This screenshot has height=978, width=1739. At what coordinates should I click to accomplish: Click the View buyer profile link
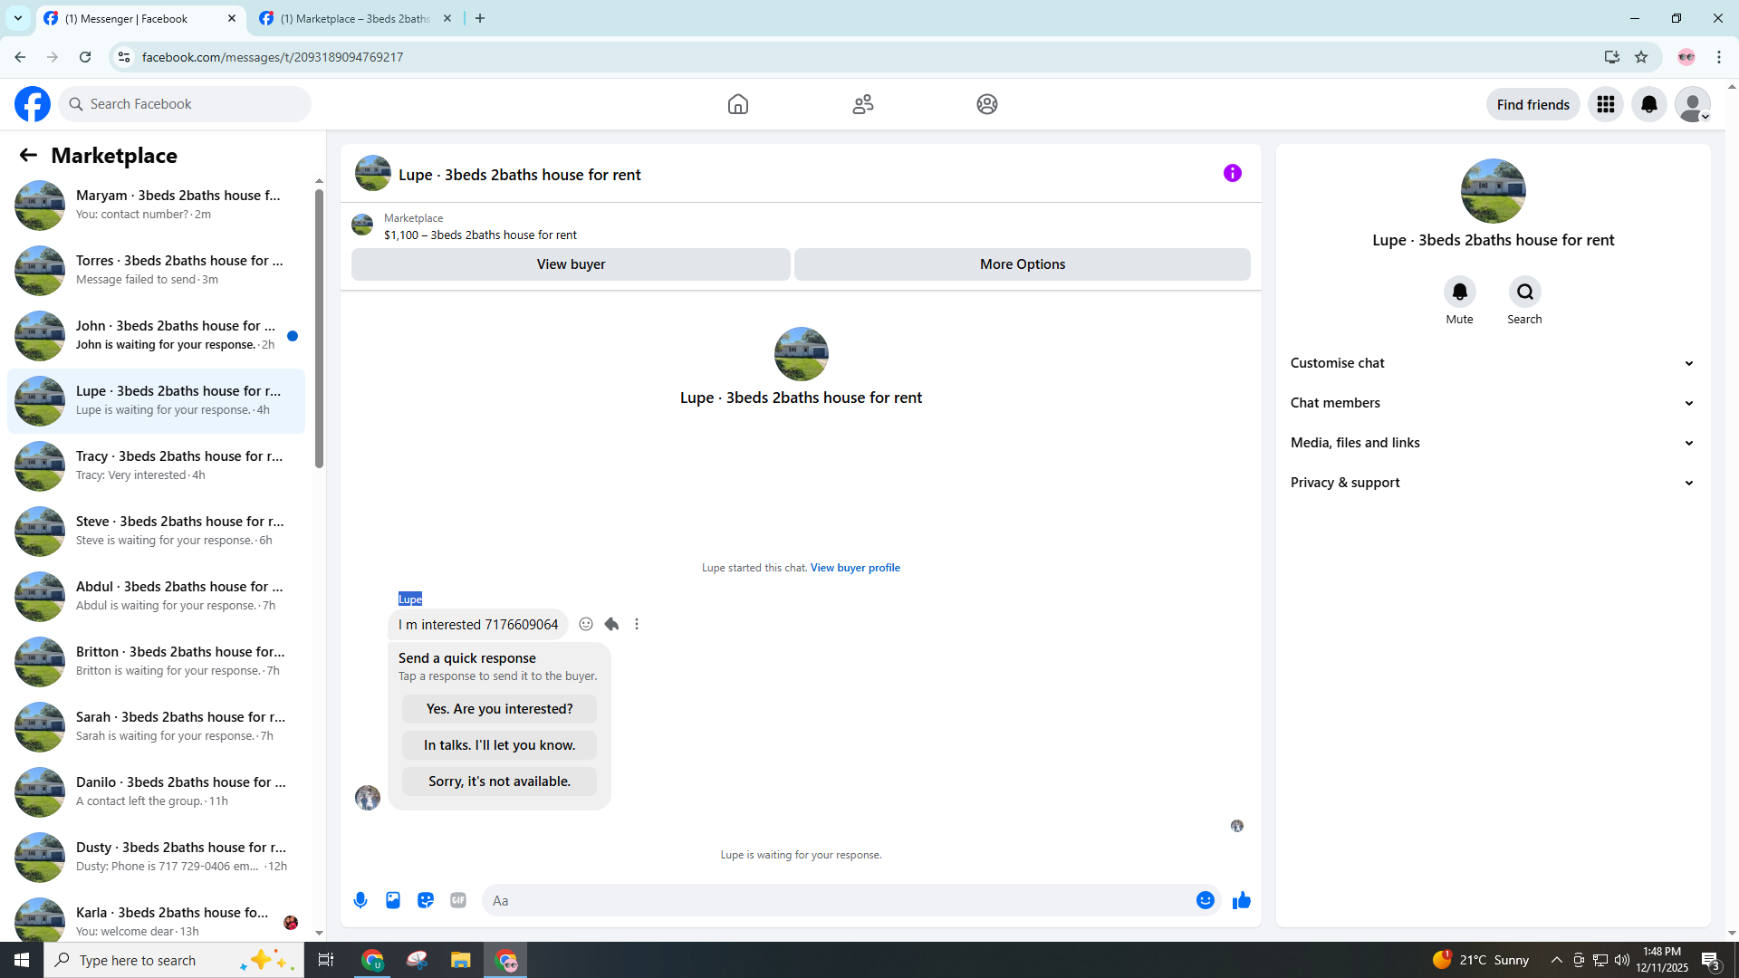coord(854,568)
